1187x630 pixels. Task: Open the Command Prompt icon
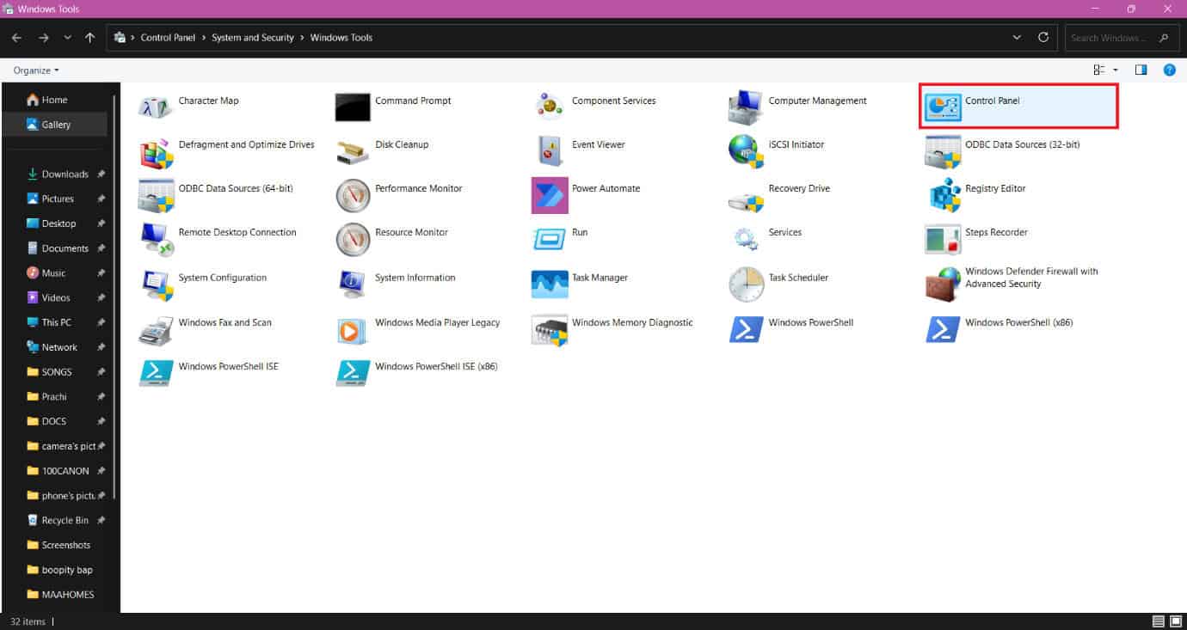pos(353,107)
